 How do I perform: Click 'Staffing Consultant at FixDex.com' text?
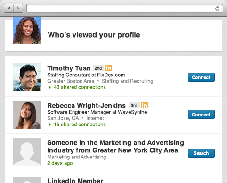(86, 75)
